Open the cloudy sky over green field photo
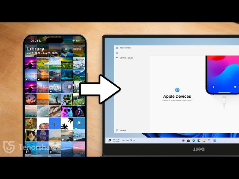This screenshot has width=239, height=179. (55, 63)
